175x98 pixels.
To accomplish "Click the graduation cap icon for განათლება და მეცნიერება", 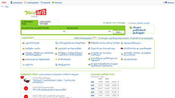I will pos(23,59).
